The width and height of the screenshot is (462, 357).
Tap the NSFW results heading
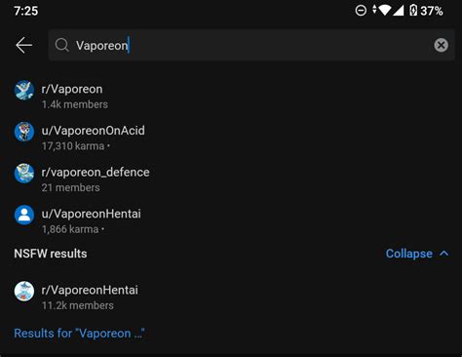tap(51, 254)
